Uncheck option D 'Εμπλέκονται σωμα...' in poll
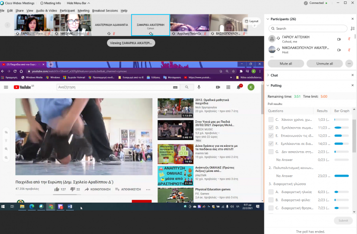Screen dimensions: 357x234 [271, 128]
